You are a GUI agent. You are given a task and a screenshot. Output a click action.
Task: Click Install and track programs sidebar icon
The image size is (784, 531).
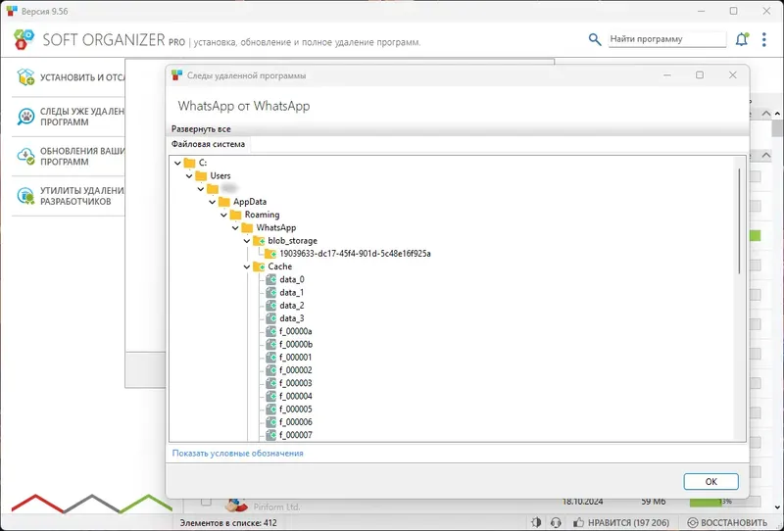point(25,77)
